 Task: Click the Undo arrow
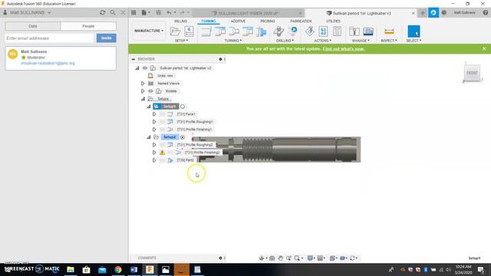coord(169,12)
